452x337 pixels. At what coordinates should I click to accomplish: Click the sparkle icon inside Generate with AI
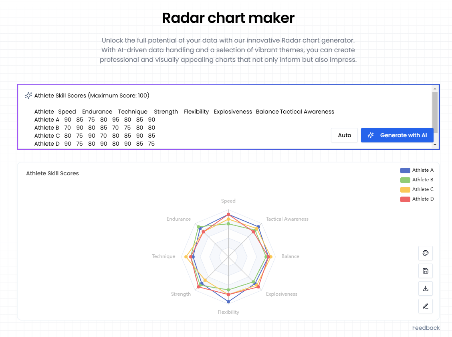tap(371, 135)
